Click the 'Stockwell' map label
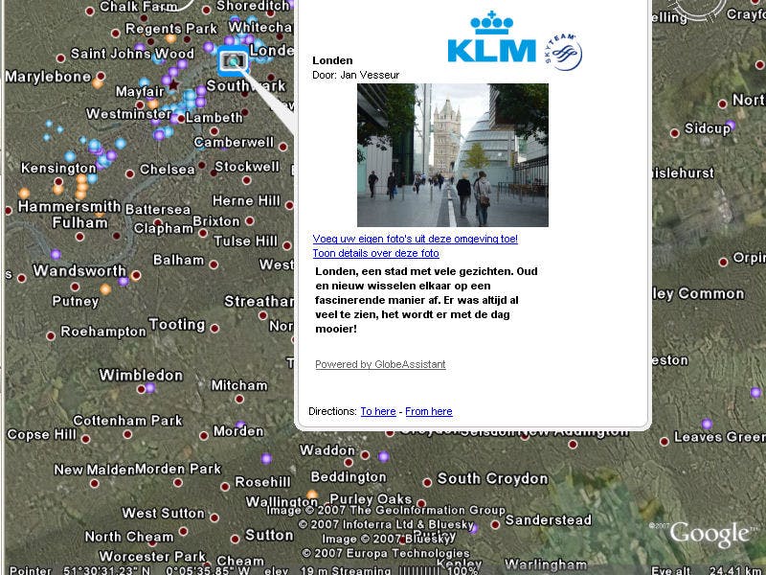 247,167
